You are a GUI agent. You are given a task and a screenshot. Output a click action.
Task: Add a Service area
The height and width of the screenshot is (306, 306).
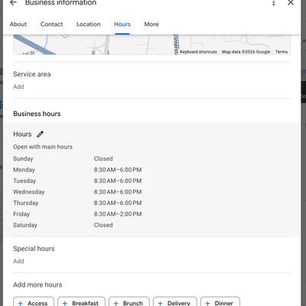click(18, 86)
